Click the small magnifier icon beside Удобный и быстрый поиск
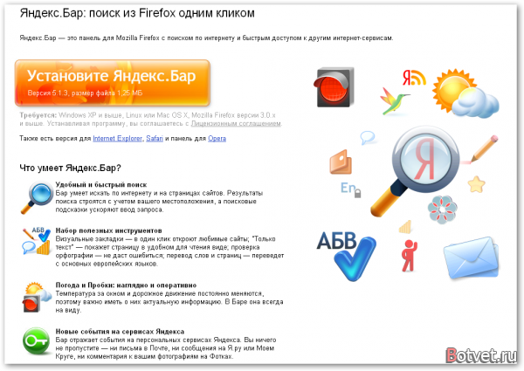Image resolution: width=524 pixels, height=371 pixels. point(37,197)
